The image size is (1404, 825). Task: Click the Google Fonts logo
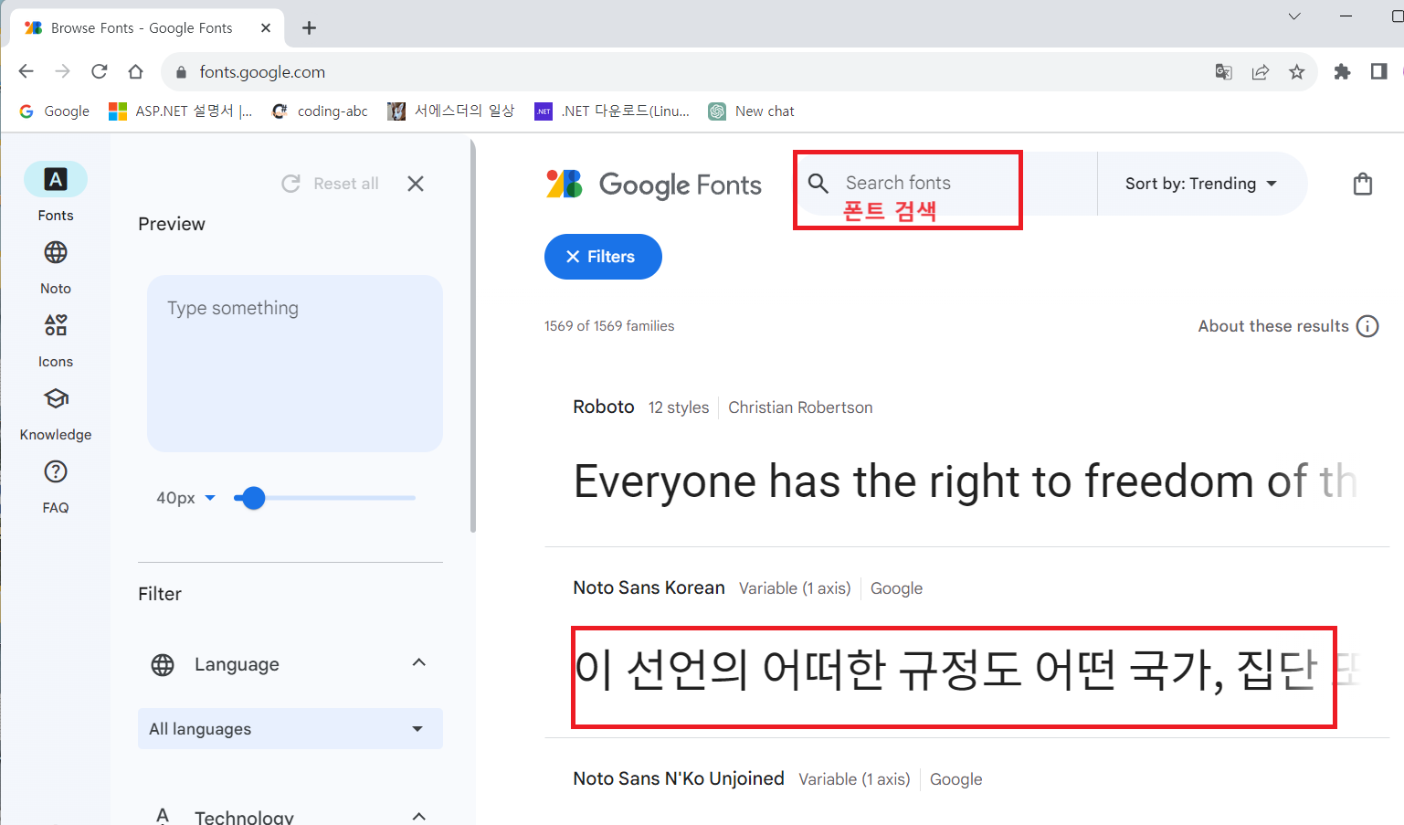[x=654, y=184]
